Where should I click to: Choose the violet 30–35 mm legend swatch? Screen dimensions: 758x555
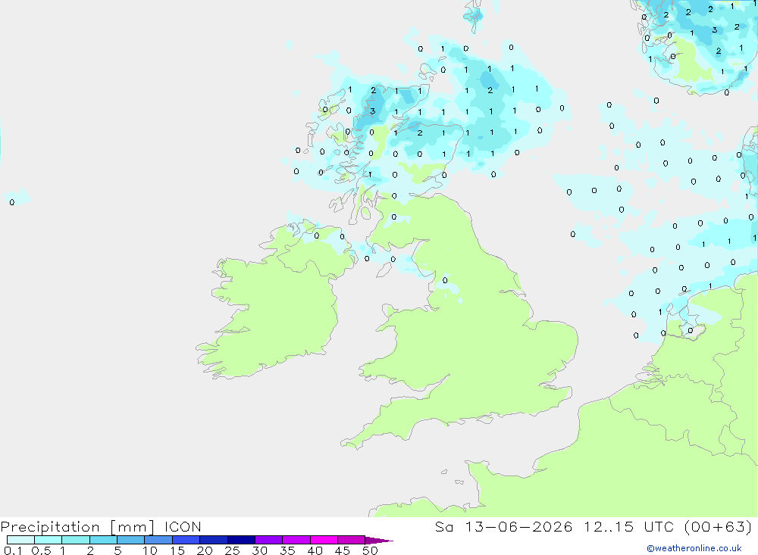(268, 540)
